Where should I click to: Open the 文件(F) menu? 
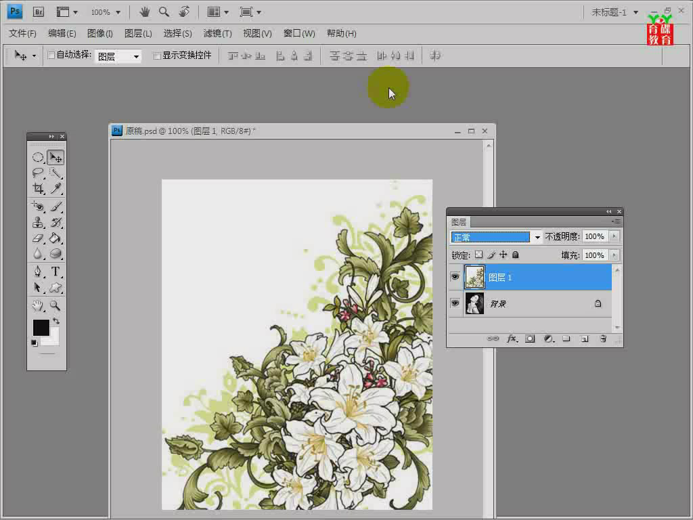pyautogui.click(x=22, y=34)
